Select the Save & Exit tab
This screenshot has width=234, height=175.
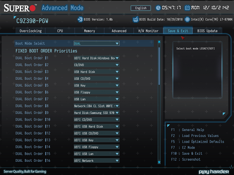pyautogui.click(x=178, y=31)
